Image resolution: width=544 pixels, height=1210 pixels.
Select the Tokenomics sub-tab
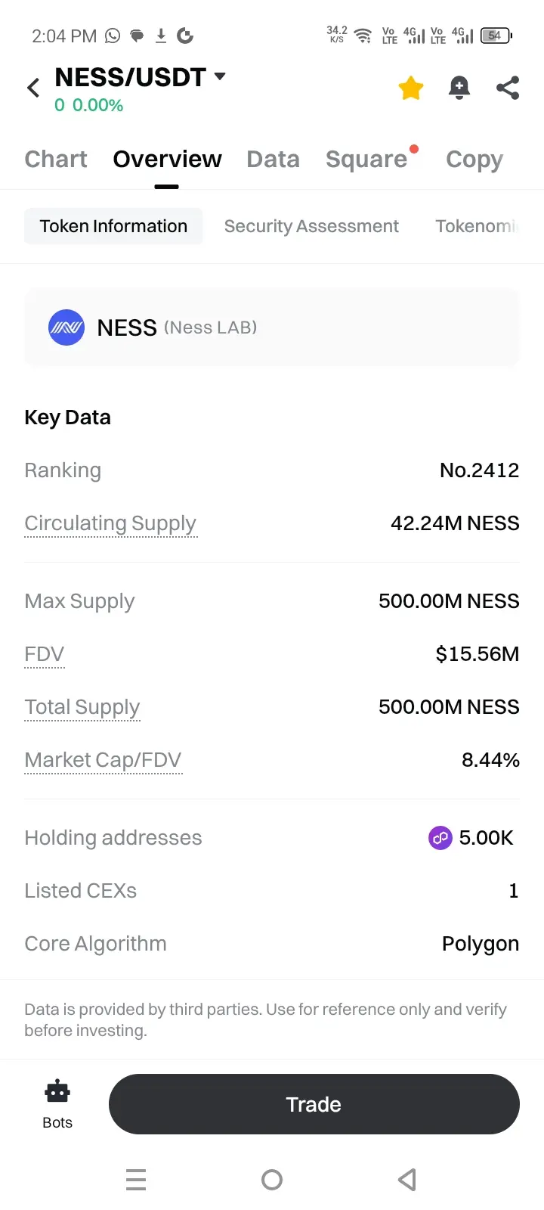click(x=476, y=226)
